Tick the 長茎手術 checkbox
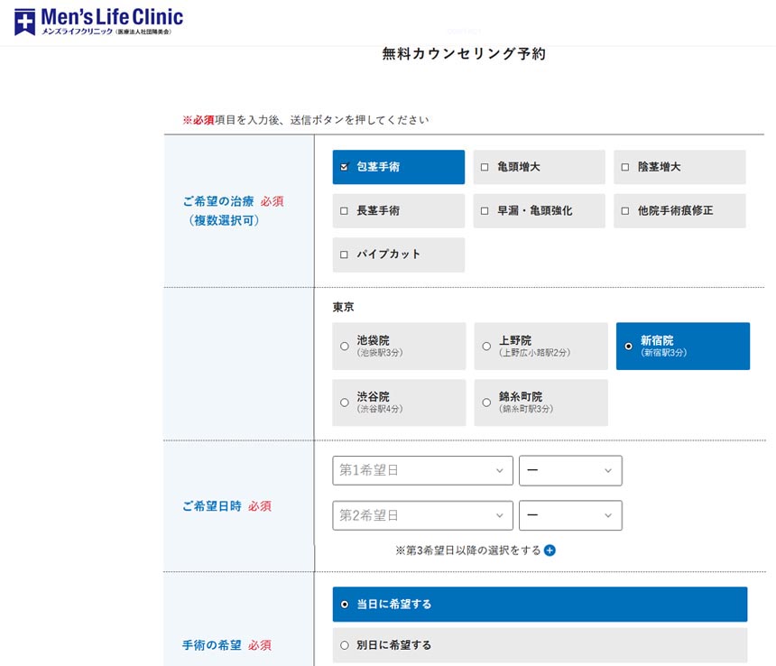The height and width of the screenshot is (666, 776). point(345,211)
